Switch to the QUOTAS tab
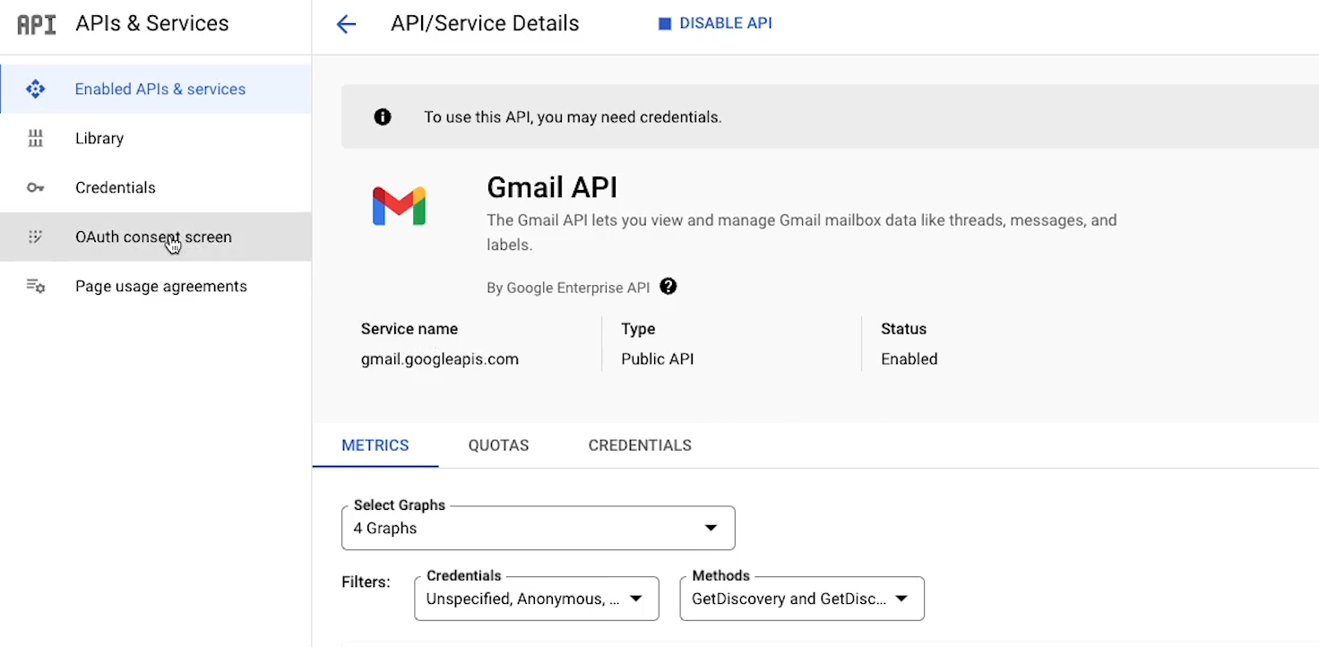 (498, 445)
